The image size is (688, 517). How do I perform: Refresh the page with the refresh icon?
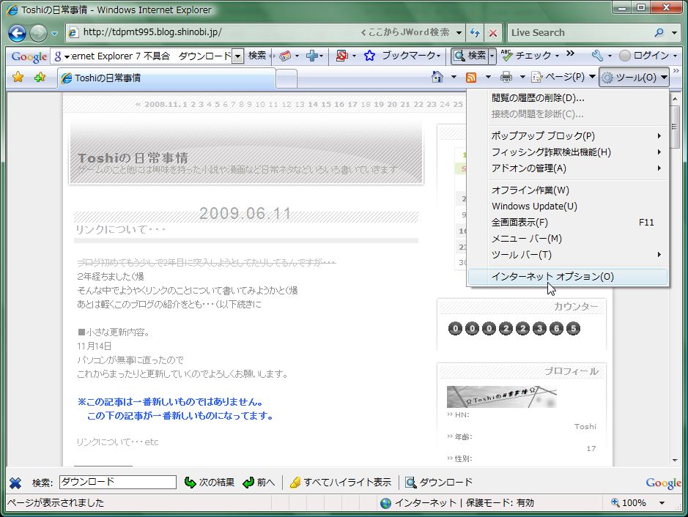pos(475,32)
